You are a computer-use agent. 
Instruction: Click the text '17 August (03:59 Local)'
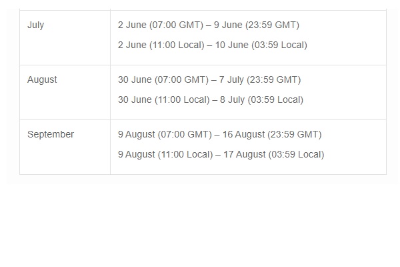(274, 155)
